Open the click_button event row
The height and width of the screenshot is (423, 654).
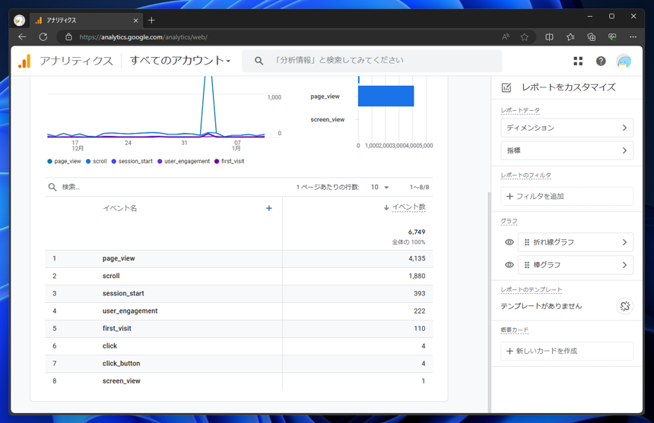(x=239, y=364)
